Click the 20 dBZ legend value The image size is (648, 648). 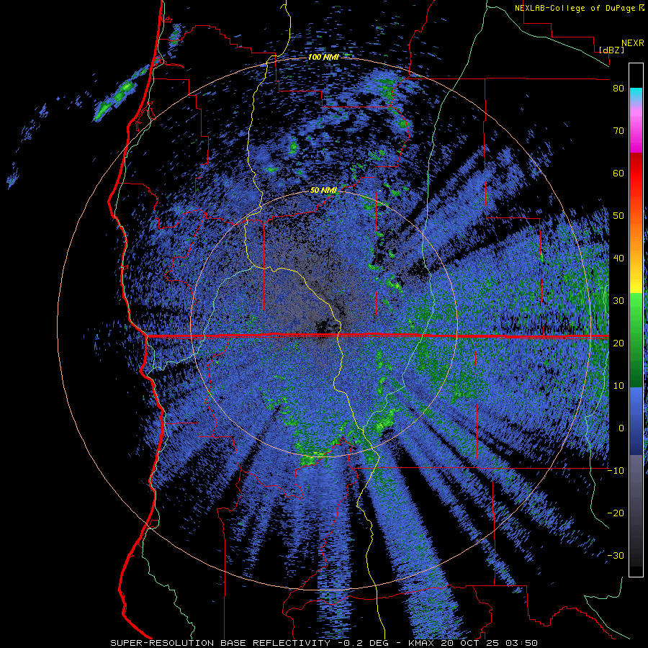(x=618, y=343)
